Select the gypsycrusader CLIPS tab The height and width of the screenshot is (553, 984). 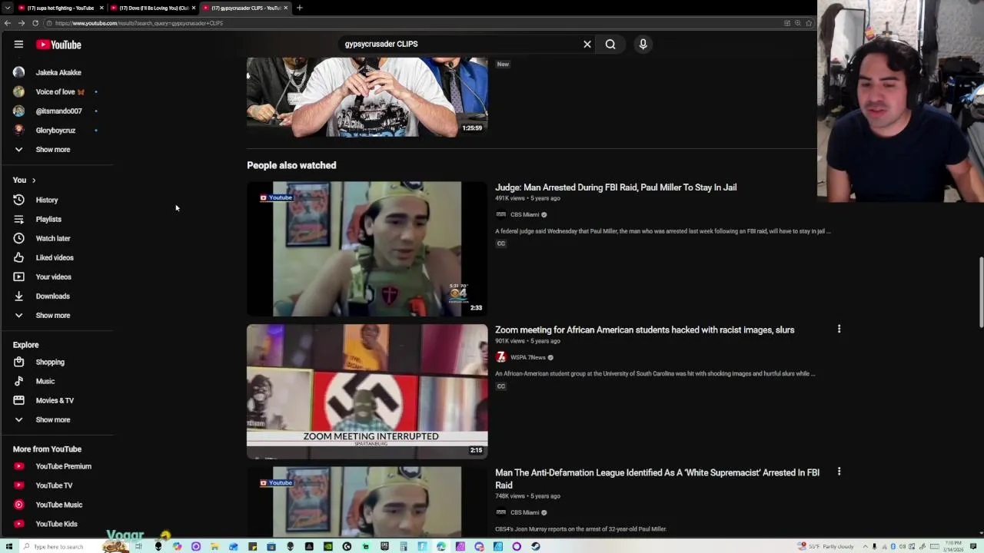[x=244, y=8]
